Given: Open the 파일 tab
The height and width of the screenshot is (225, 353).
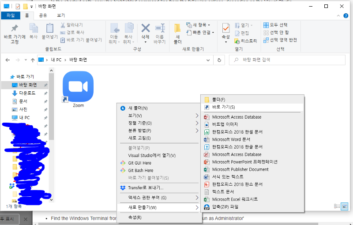Looking at the screenshot, I should (11, 15).
